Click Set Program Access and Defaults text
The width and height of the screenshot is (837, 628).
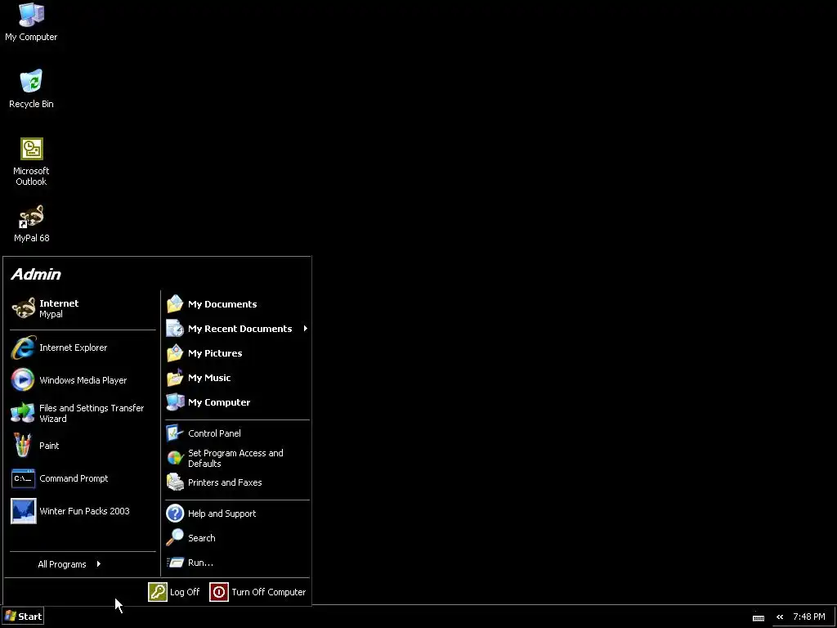coord(235,458)
